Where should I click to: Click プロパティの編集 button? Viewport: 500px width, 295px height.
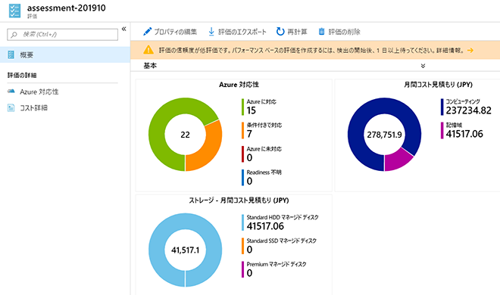point(170,32)
